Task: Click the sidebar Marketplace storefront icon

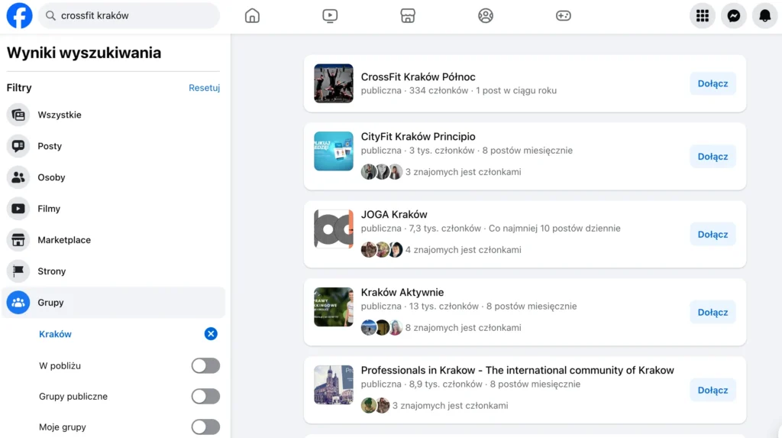Action: [x=18, y=240]
